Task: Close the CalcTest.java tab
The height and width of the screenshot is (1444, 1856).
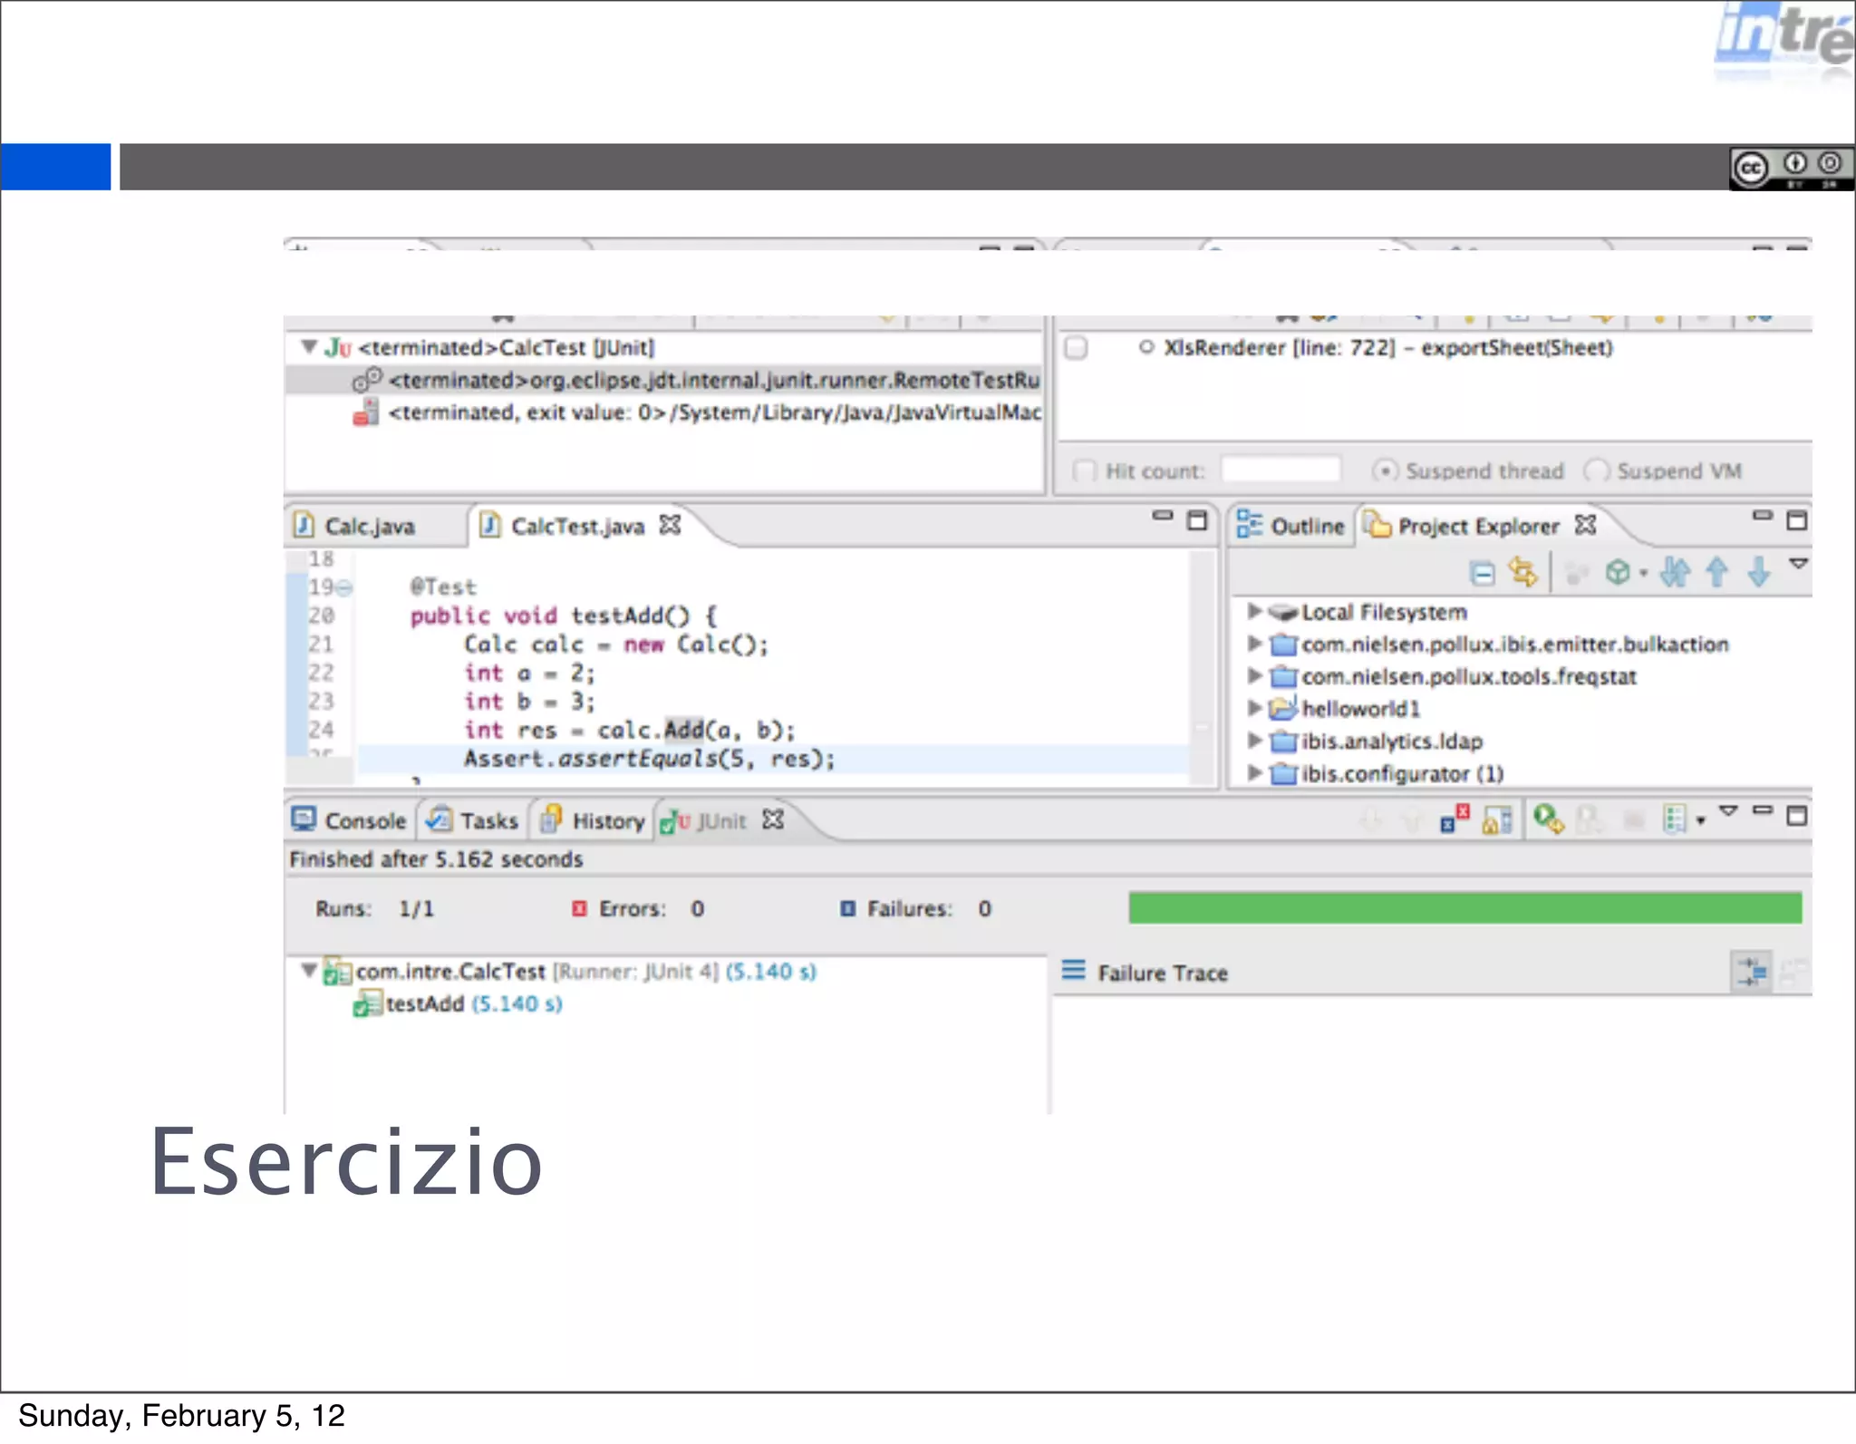Action: (x=670, y=525)
